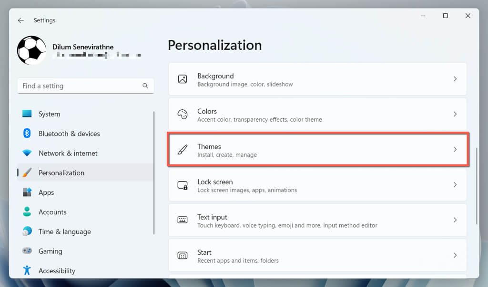Expand the Background settings chevron
The width and height of the screenshot is (488, 287).
point(455,79)
